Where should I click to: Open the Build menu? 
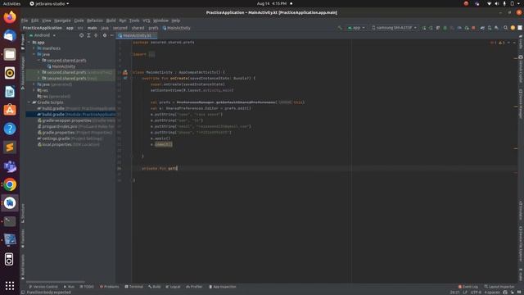click(x=111, y=20)
